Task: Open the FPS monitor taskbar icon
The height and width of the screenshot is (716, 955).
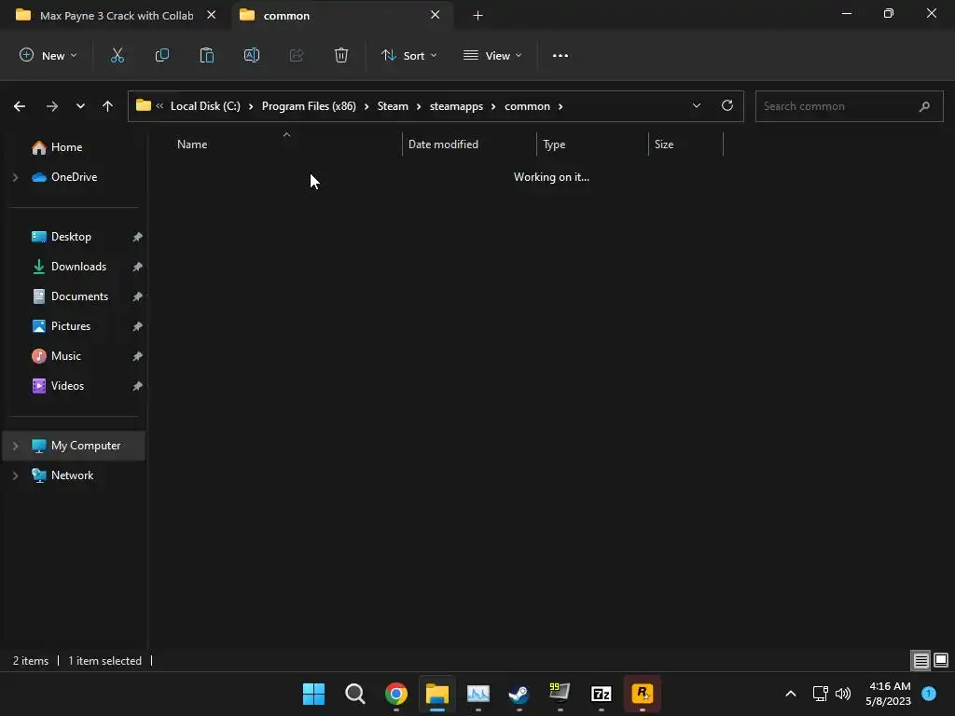Action: coord(560,694)
